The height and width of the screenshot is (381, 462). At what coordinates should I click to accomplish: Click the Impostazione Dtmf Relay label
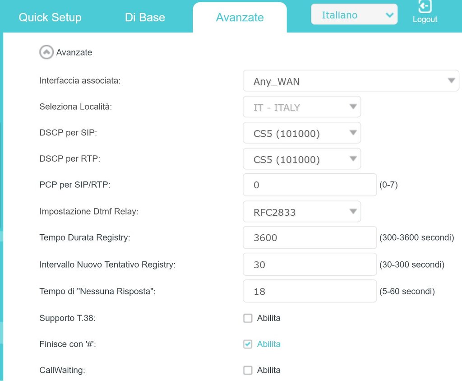(89, 211)
